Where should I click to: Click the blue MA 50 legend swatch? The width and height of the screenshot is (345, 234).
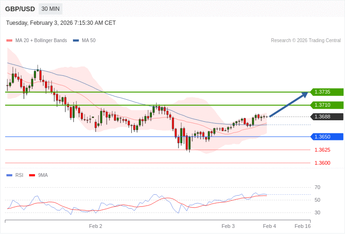[x=76, y=41]
